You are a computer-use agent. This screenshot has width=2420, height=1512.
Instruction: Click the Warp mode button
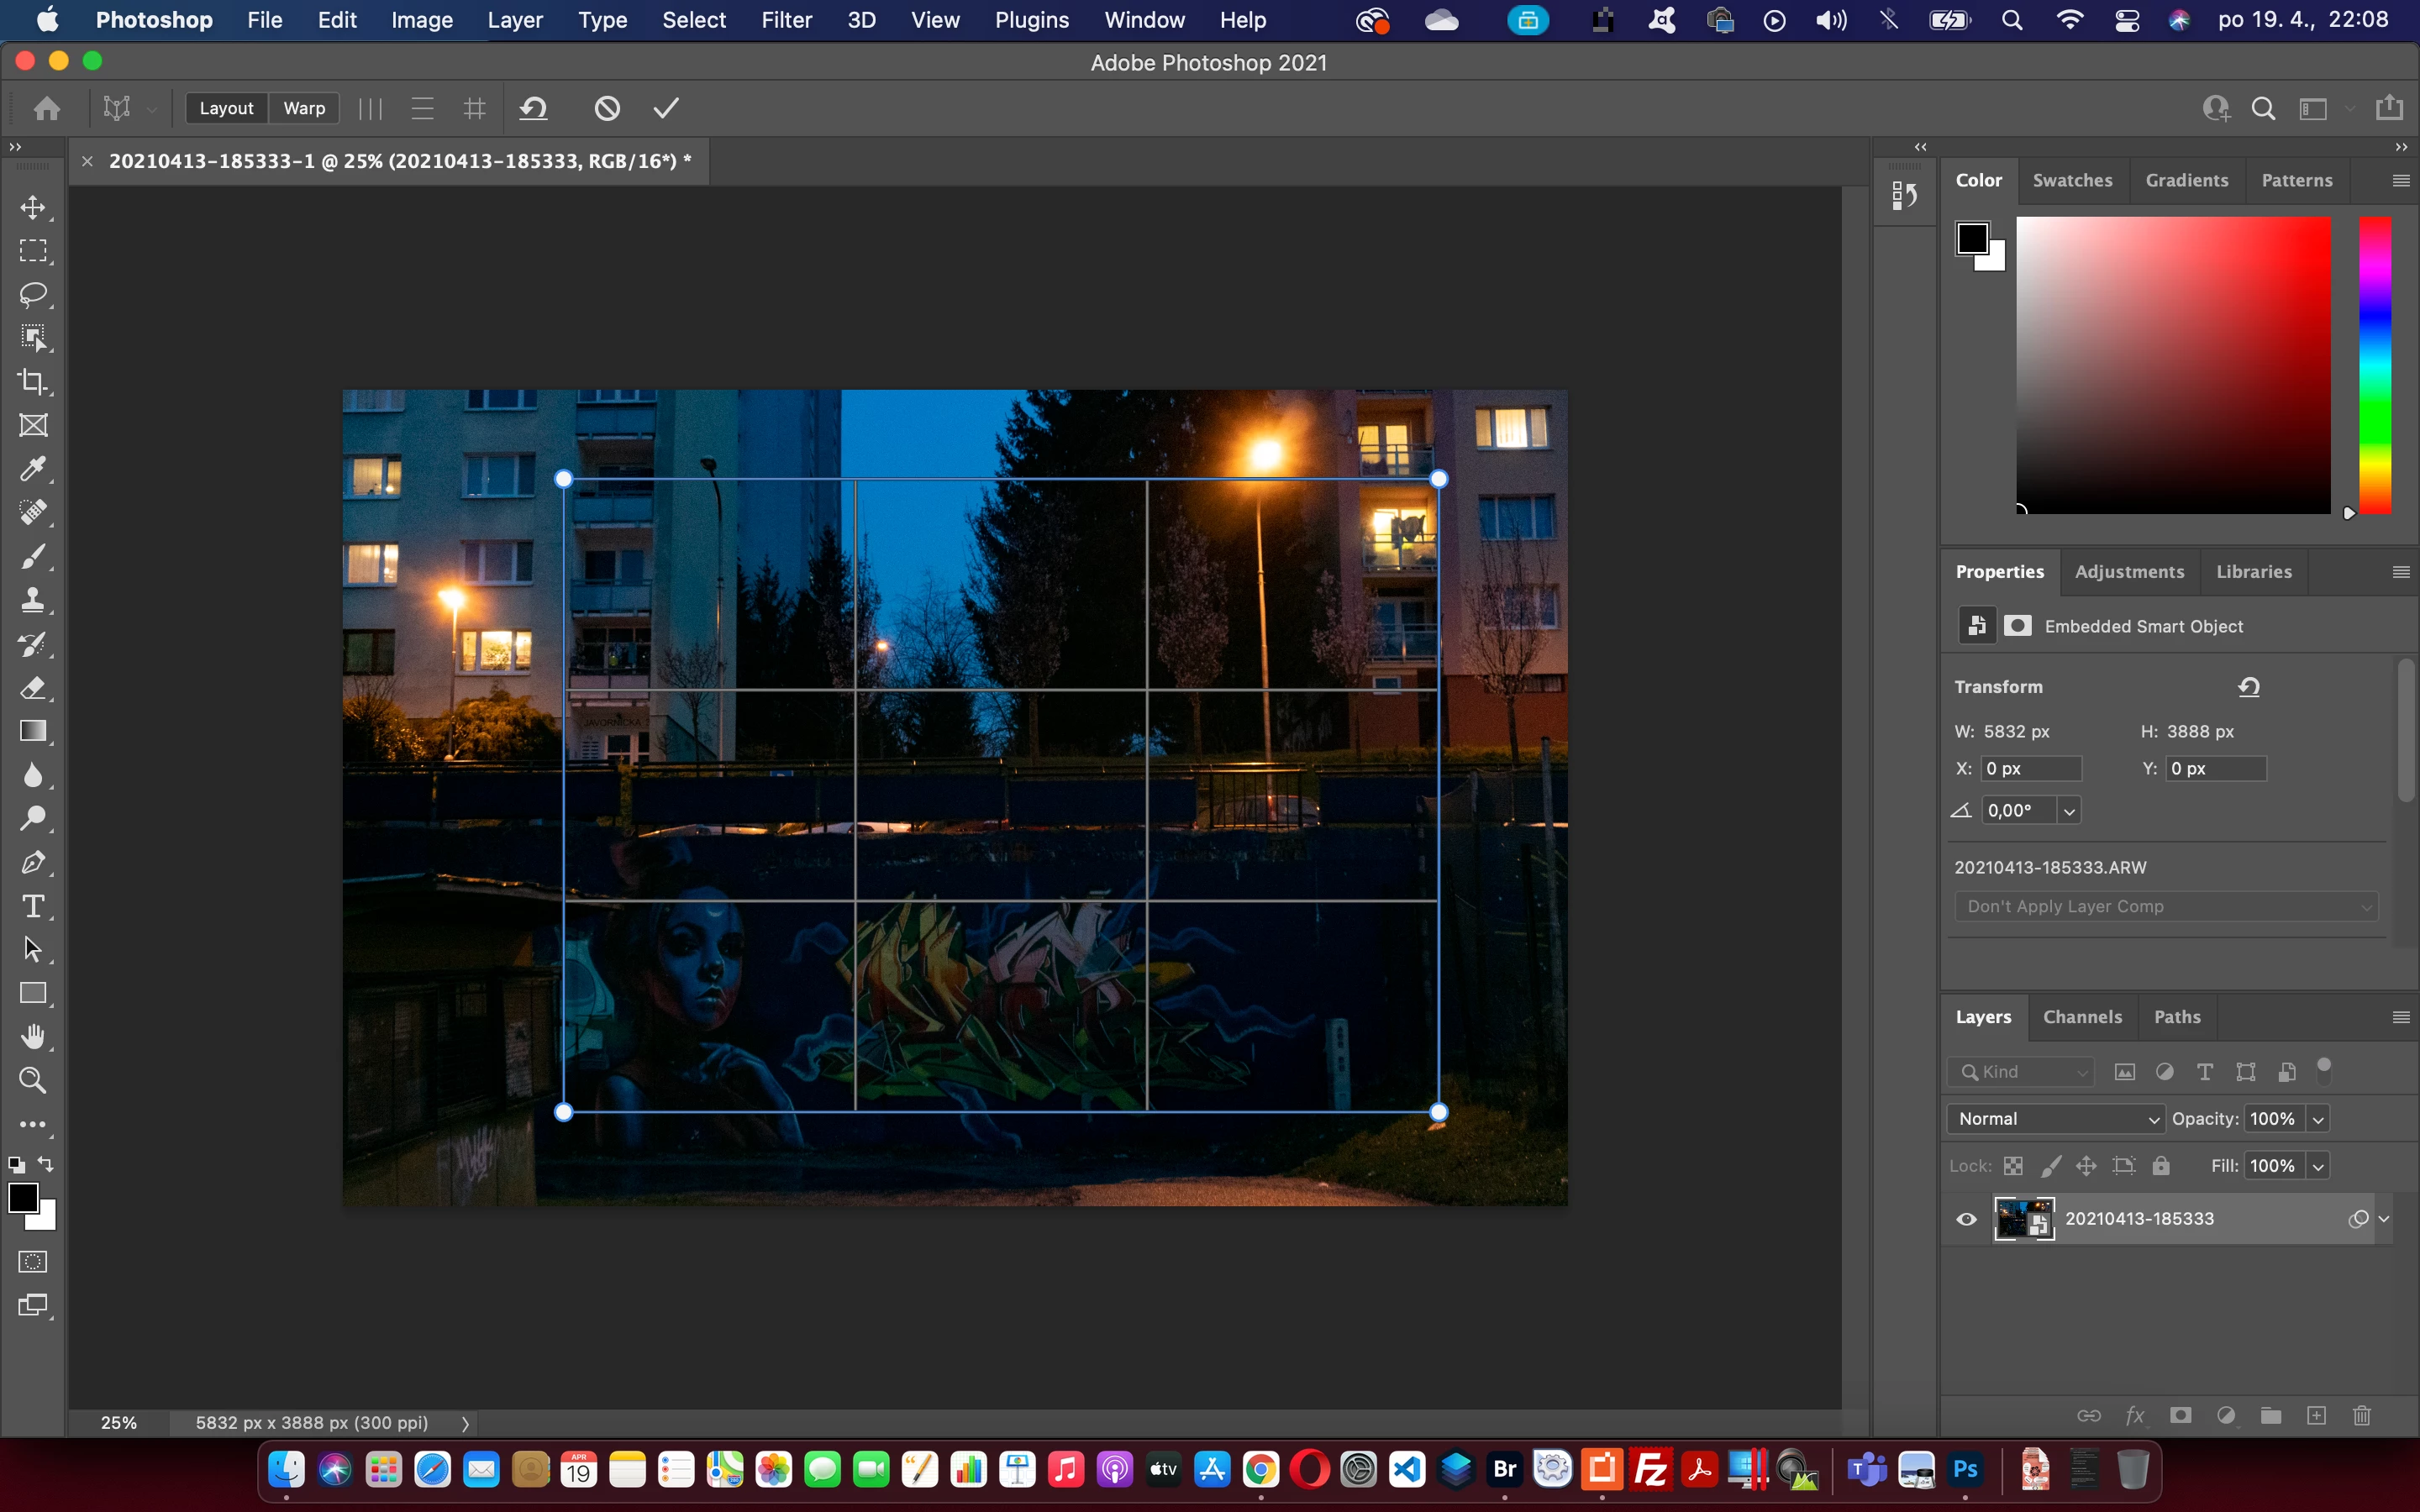304,108
